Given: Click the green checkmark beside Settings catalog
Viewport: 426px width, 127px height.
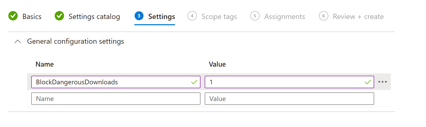Looking at the screenshot, I should [59, 16].
